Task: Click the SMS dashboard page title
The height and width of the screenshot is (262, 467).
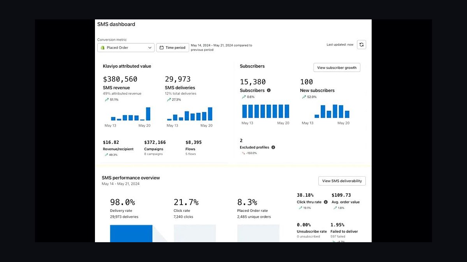Action: 116,24
